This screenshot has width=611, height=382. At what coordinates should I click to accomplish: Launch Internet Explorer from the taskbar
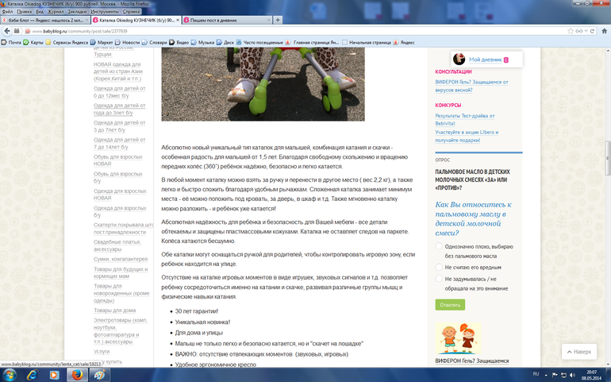pyautogui.click(x=32, y=375)
